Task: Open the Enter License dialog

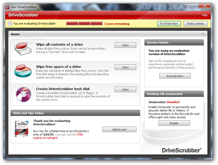Action: click(x=195, y=23)
